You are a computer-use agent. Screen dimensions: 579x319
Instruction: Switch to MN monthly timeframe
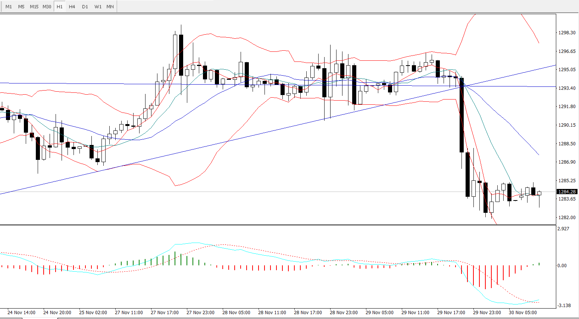[x=110, y=7]
